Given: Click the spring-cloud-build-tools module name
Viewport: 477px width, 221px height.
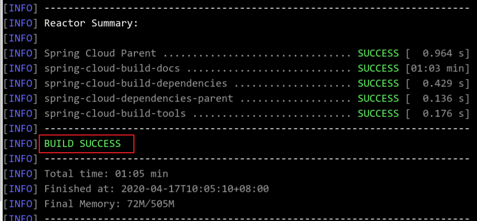Looking at the screenshot, I should [x=115, y=113].
